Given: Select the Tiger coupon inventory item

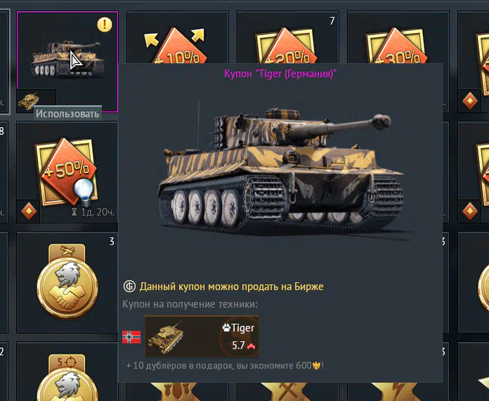Looking at the screenshot, I should tap(67, 62).
